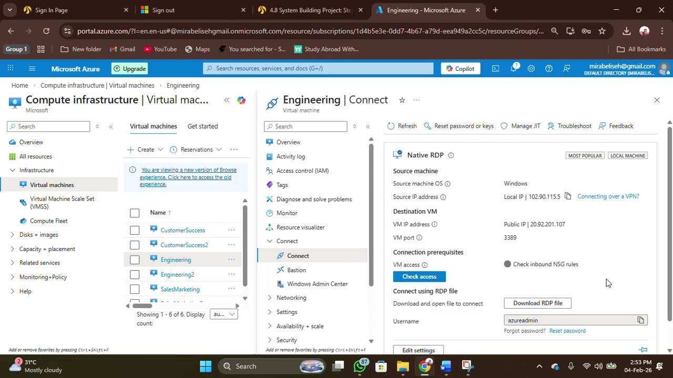Open the Cloud Shell icon in header
The height and width of the screenshot is (378, 673).
coord(495,69)
